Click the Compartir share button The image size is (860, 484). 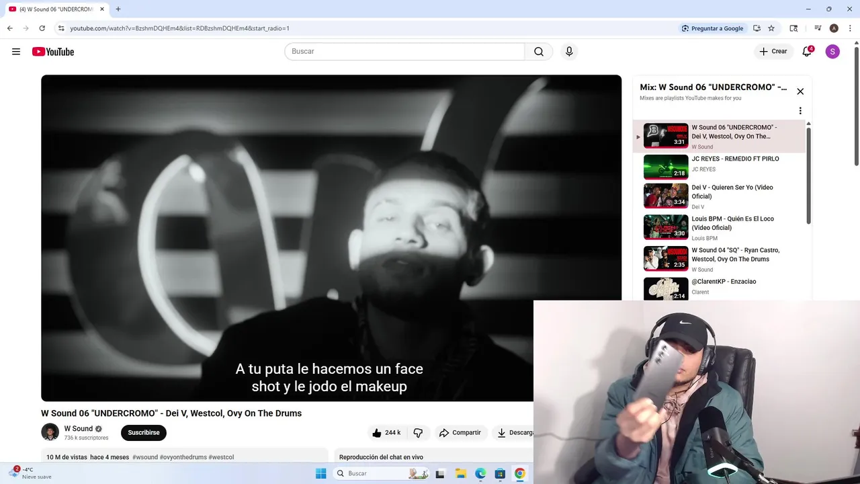460,433
